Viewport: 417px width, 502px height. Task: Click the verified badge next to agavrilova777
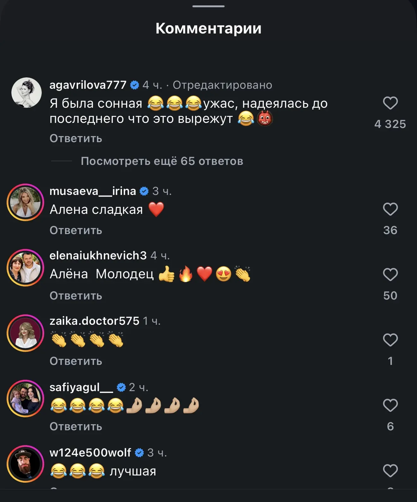[135, 85]
